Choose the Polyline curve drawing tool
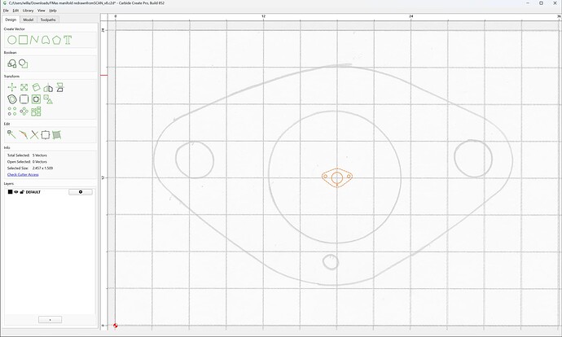This screenshot has height=337, width=562. point(34,40)
